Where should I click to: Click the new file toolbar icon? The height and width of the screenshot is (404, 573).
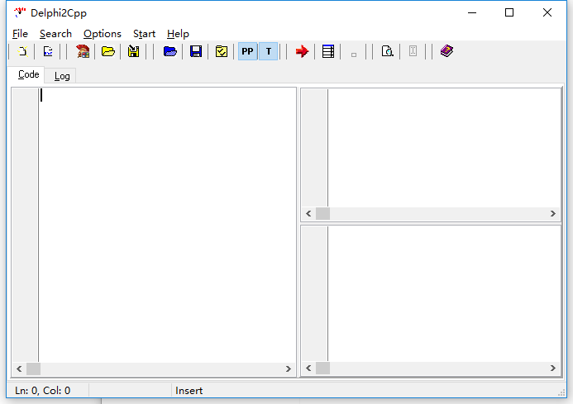pos(22,51)
